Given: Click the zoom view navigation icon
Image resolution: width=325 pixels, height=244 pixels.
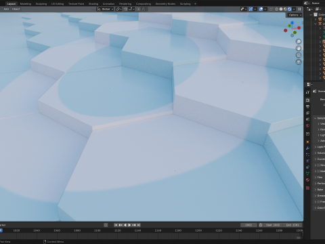Looking at the screenshot, I should (x=299, y=41).
